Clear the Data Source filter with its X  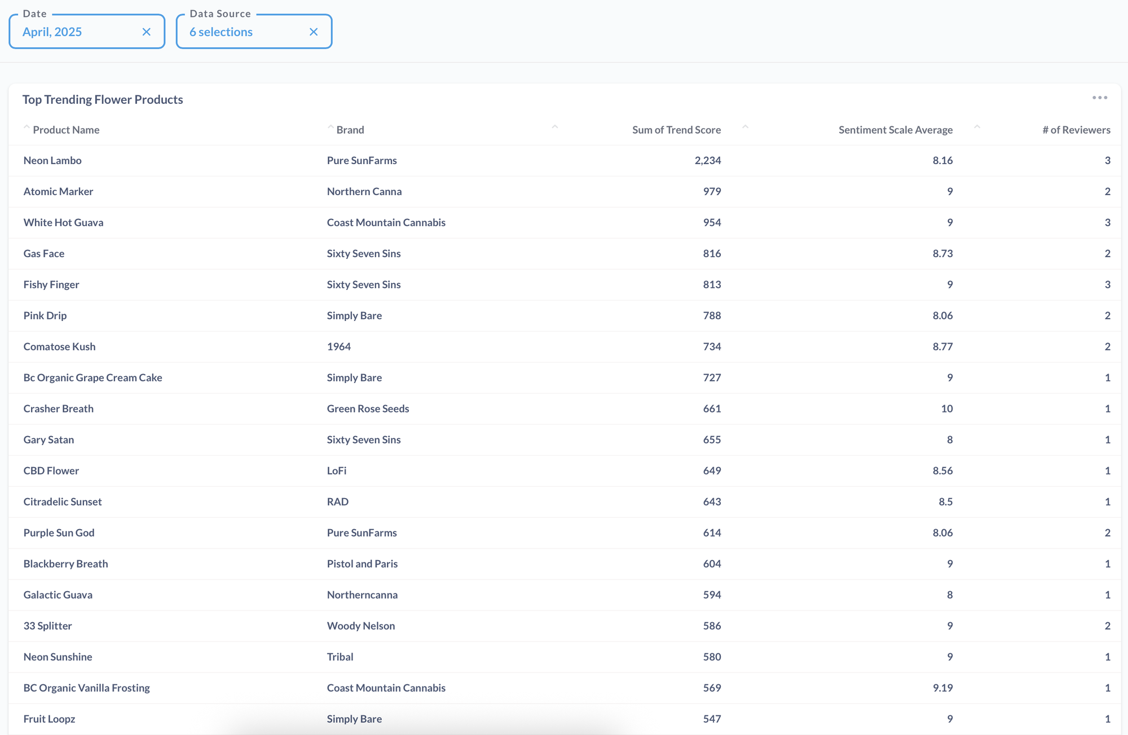point(314,32)
